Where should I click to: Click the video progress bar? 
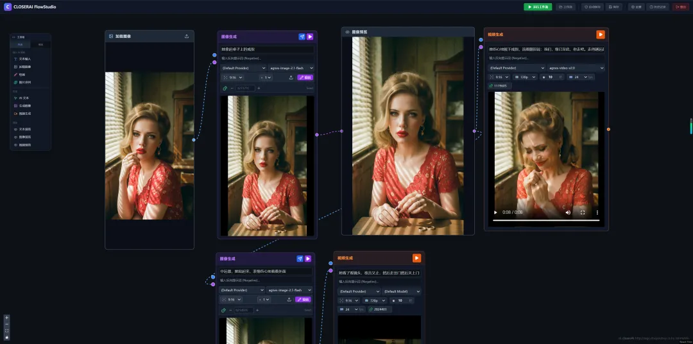(x=546, y=220)
